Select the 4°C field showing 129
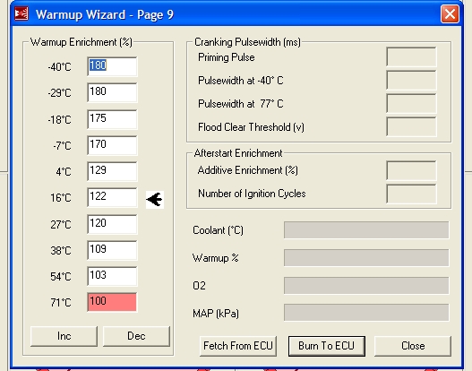This screenshot has height=371, width=472. pyautogui.click(x=112, y=171)
